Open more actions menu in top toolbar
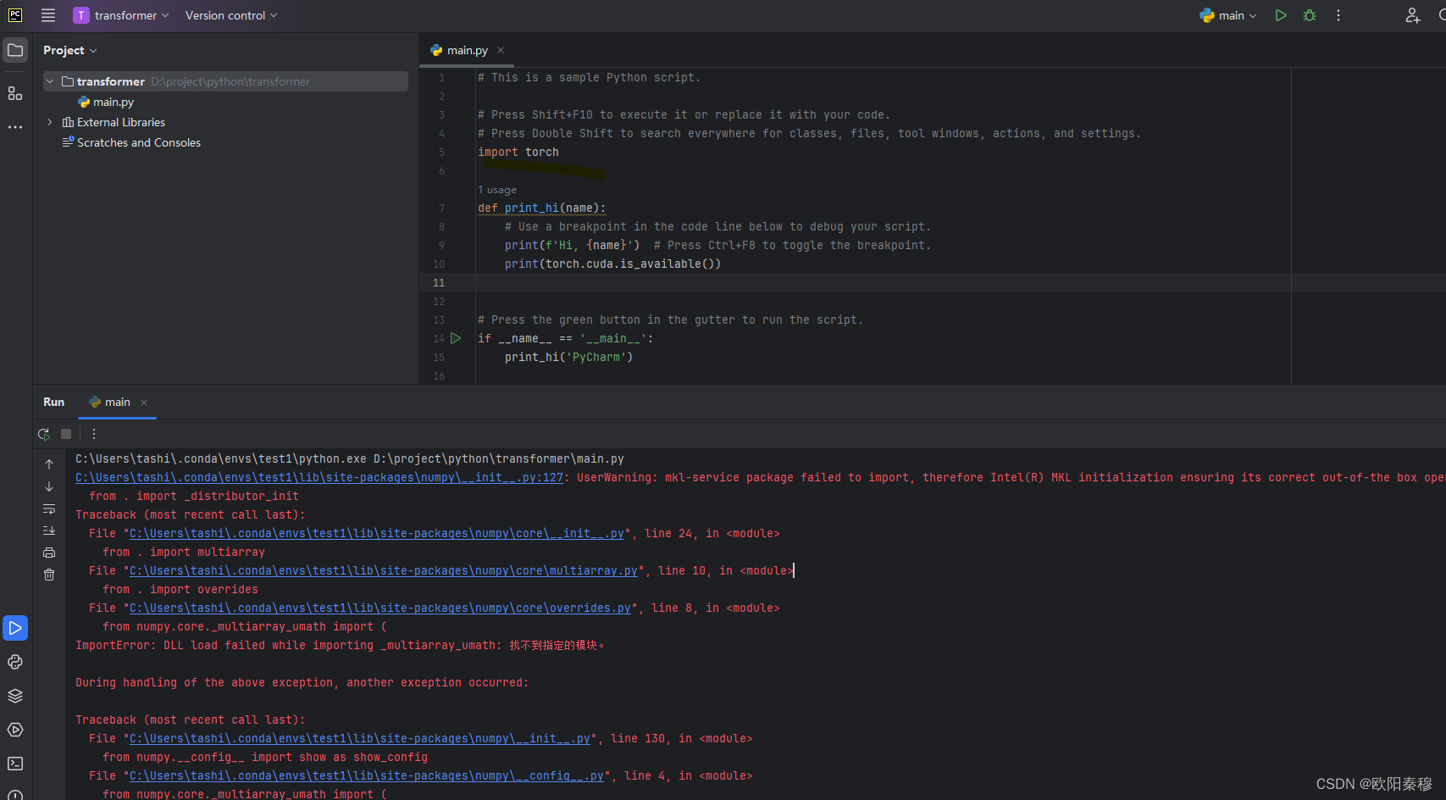This screenshot has width=1446, height=800. 1338,15
